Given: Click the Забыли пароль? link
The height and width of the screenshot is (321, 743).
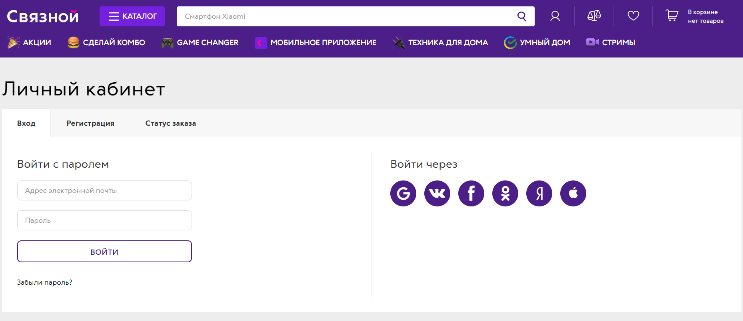Looking at the screenshot, I should pyautogui.click(x=45, y=282).
